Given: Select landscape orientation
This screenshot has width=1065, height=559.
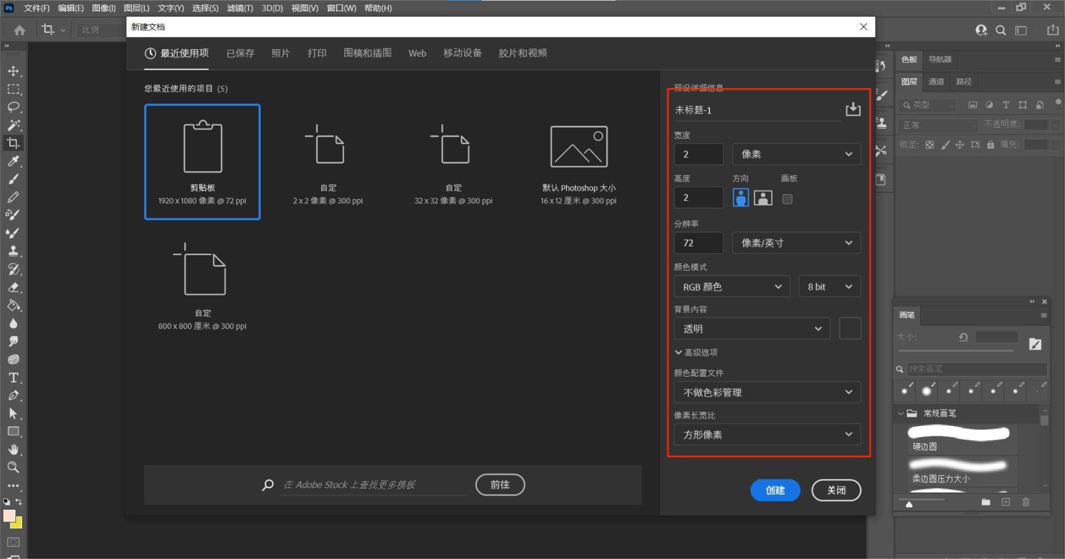Looking at the screenshot, I should coord(763,198).
